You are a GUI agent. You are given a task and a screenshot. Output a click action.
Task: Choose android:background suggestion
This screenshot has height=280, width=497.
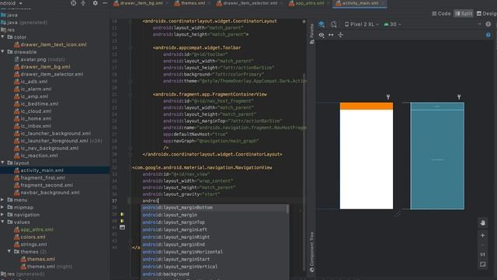214,274
